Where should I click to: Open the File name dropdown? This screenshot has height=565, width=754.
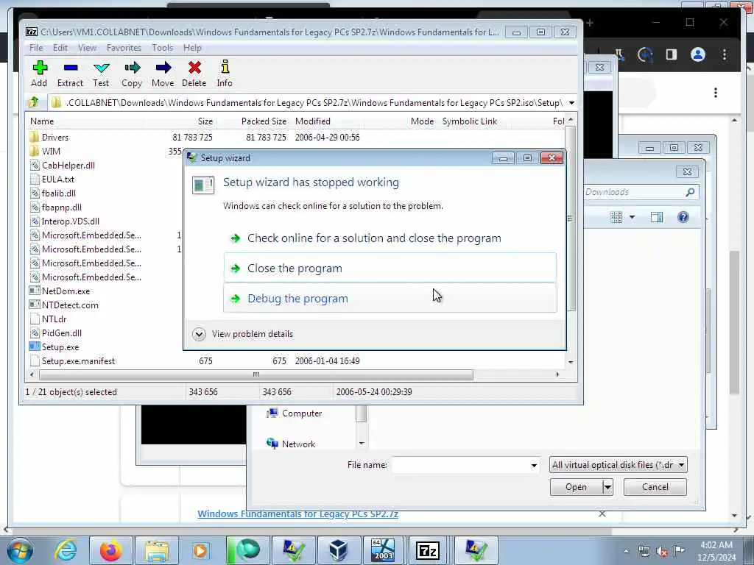click(534, 465)
